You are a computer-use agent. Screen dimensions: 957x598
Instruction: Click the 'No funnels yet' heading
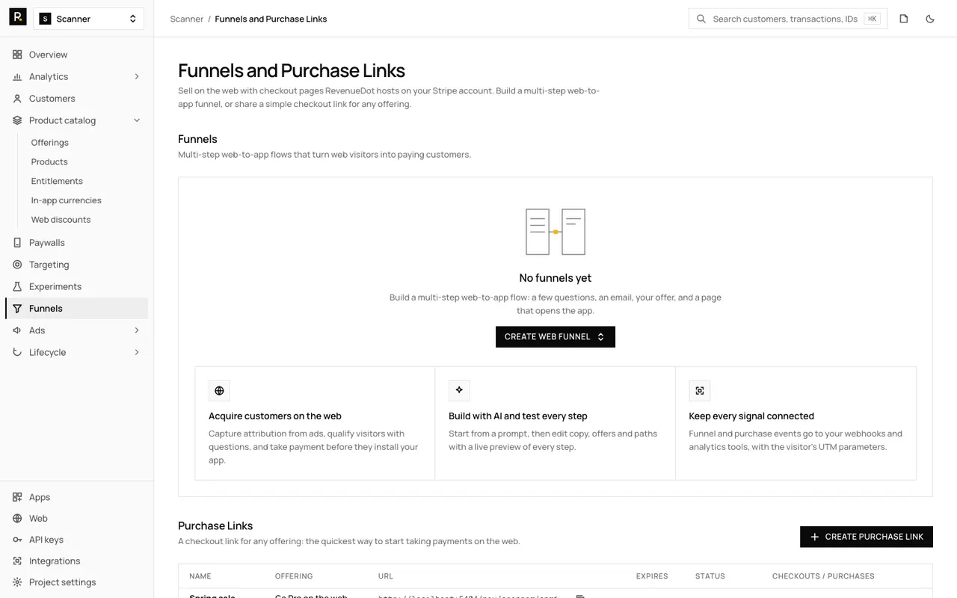pyautogui.click(x=556, y=278)
